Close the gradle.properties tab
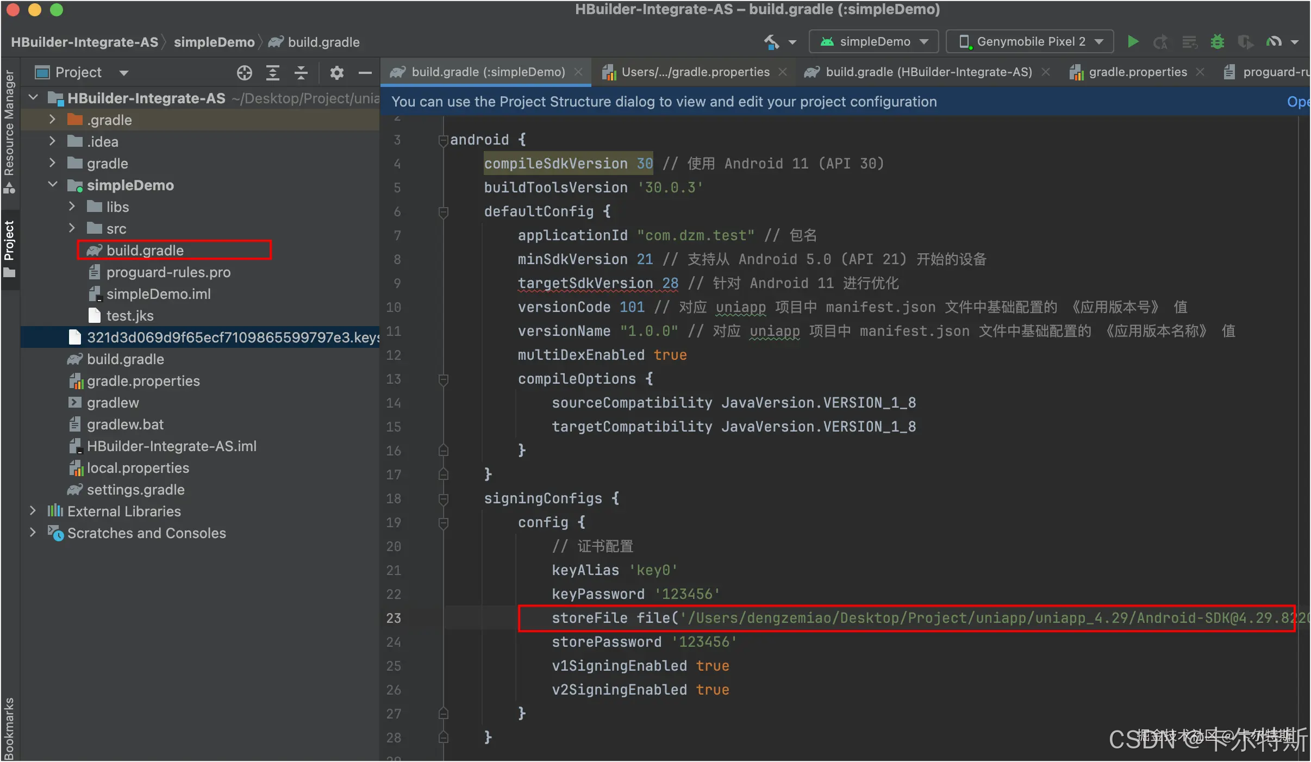Viewport: 1311px width, 762px height. (1200, 72)
